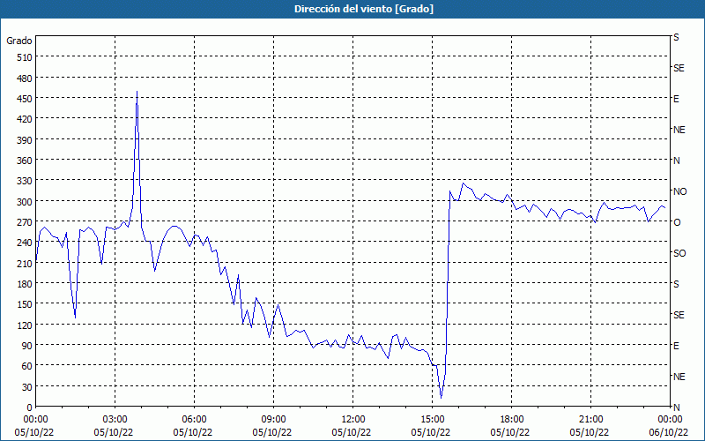705x441 pixels.
Task: Select the 120 y-axis value
Action: click(26, 325)
